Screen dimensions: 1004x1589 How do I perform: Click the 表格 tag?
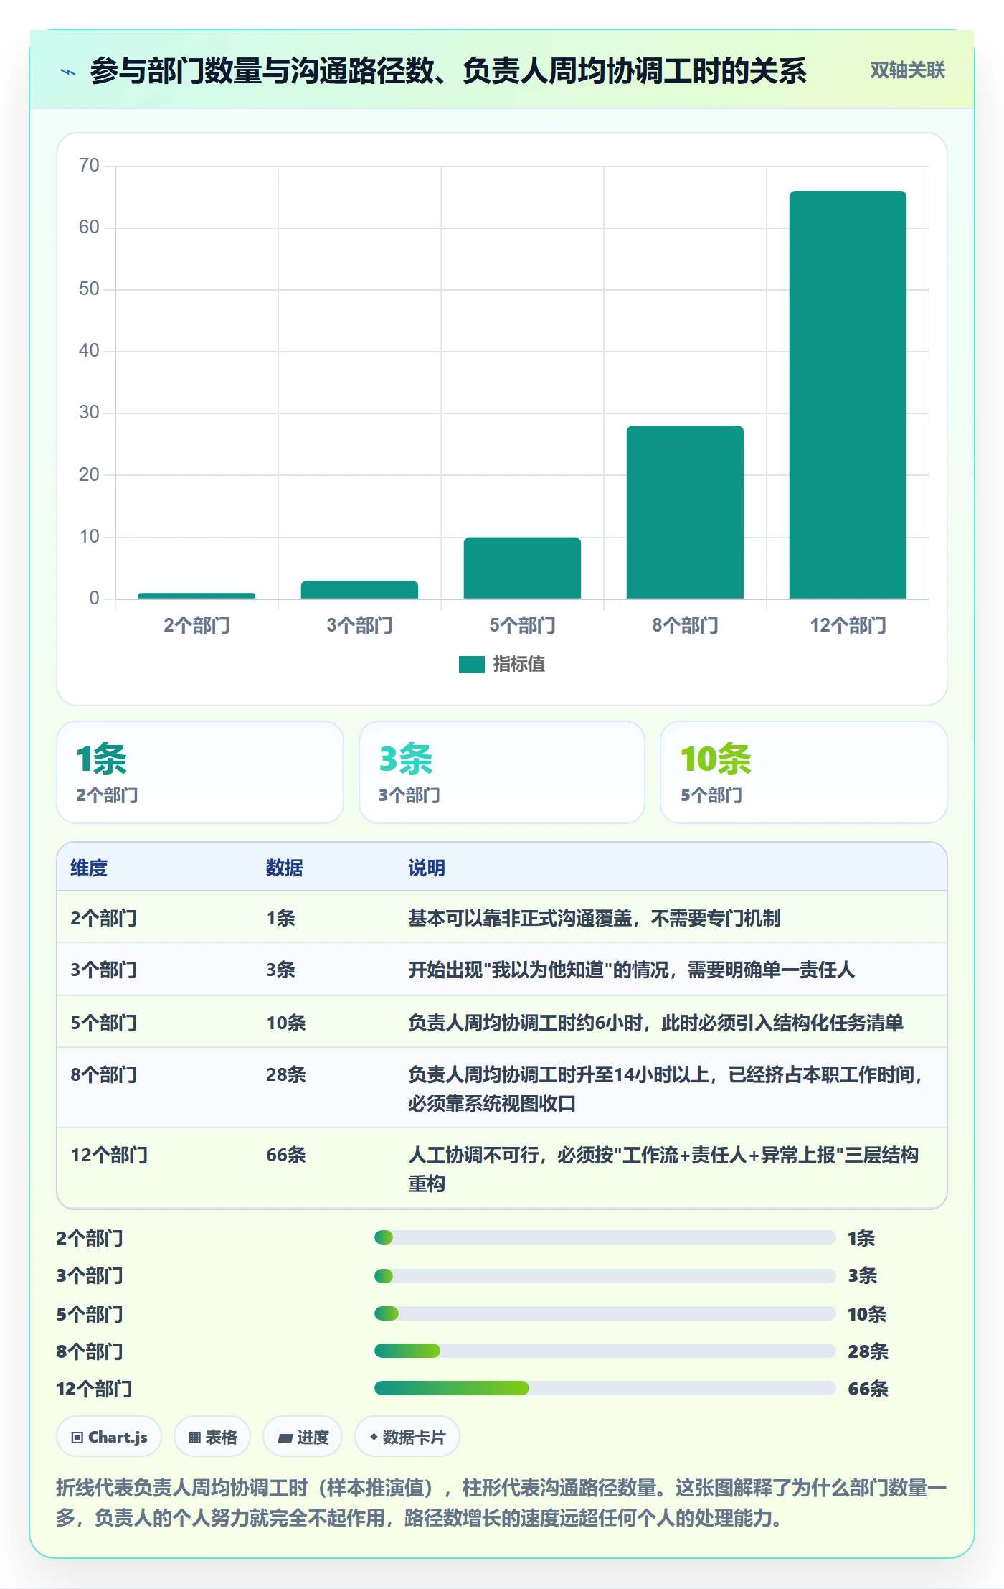tap(212, 1437)
